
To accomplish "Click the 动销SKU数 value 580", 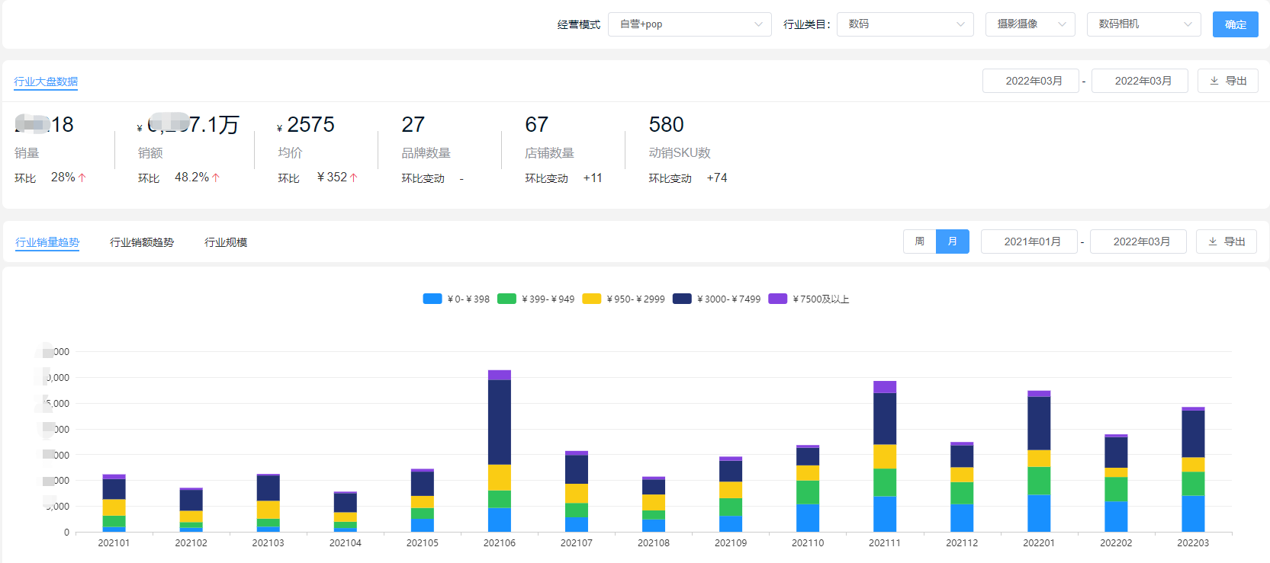I will [666, 125].
